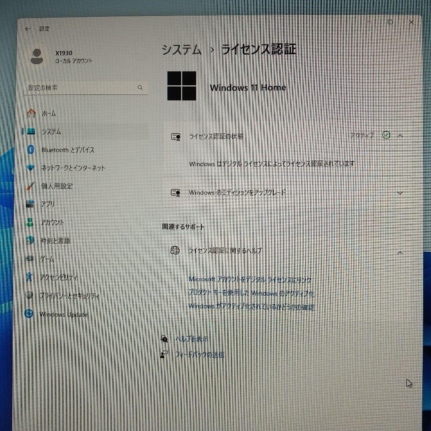Click the network Wi-Fi icon in sidebar
431x431 pixels.
click(30, 168)
